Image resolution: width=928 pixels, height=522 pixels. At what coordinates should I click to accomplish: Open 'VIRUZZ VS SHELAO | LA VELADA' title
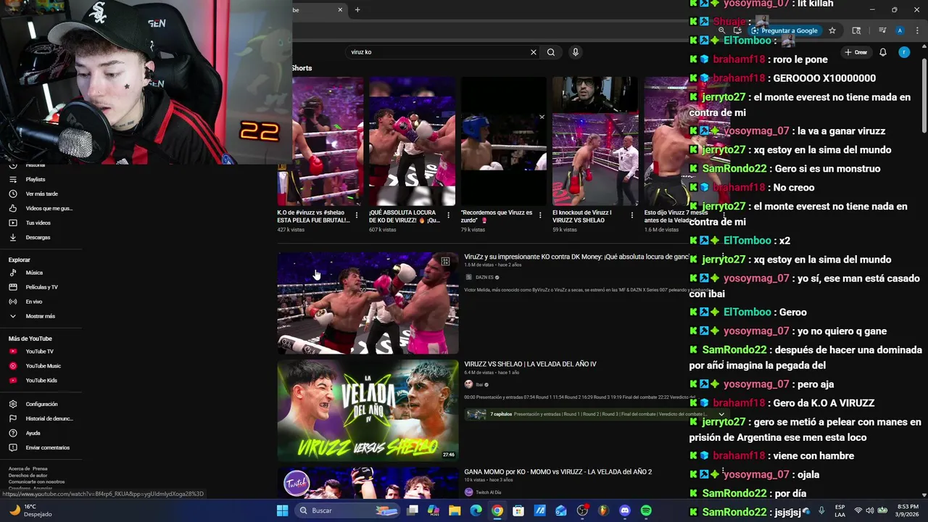click(530, 364)
